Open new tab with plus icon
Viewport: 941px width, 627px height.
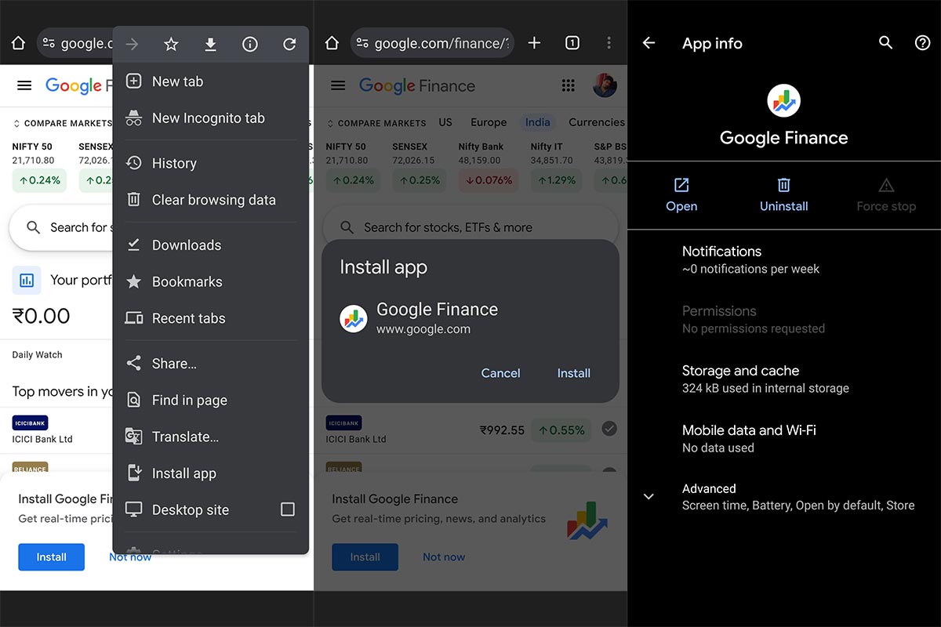pyautogui.click(x=535, y=43)
